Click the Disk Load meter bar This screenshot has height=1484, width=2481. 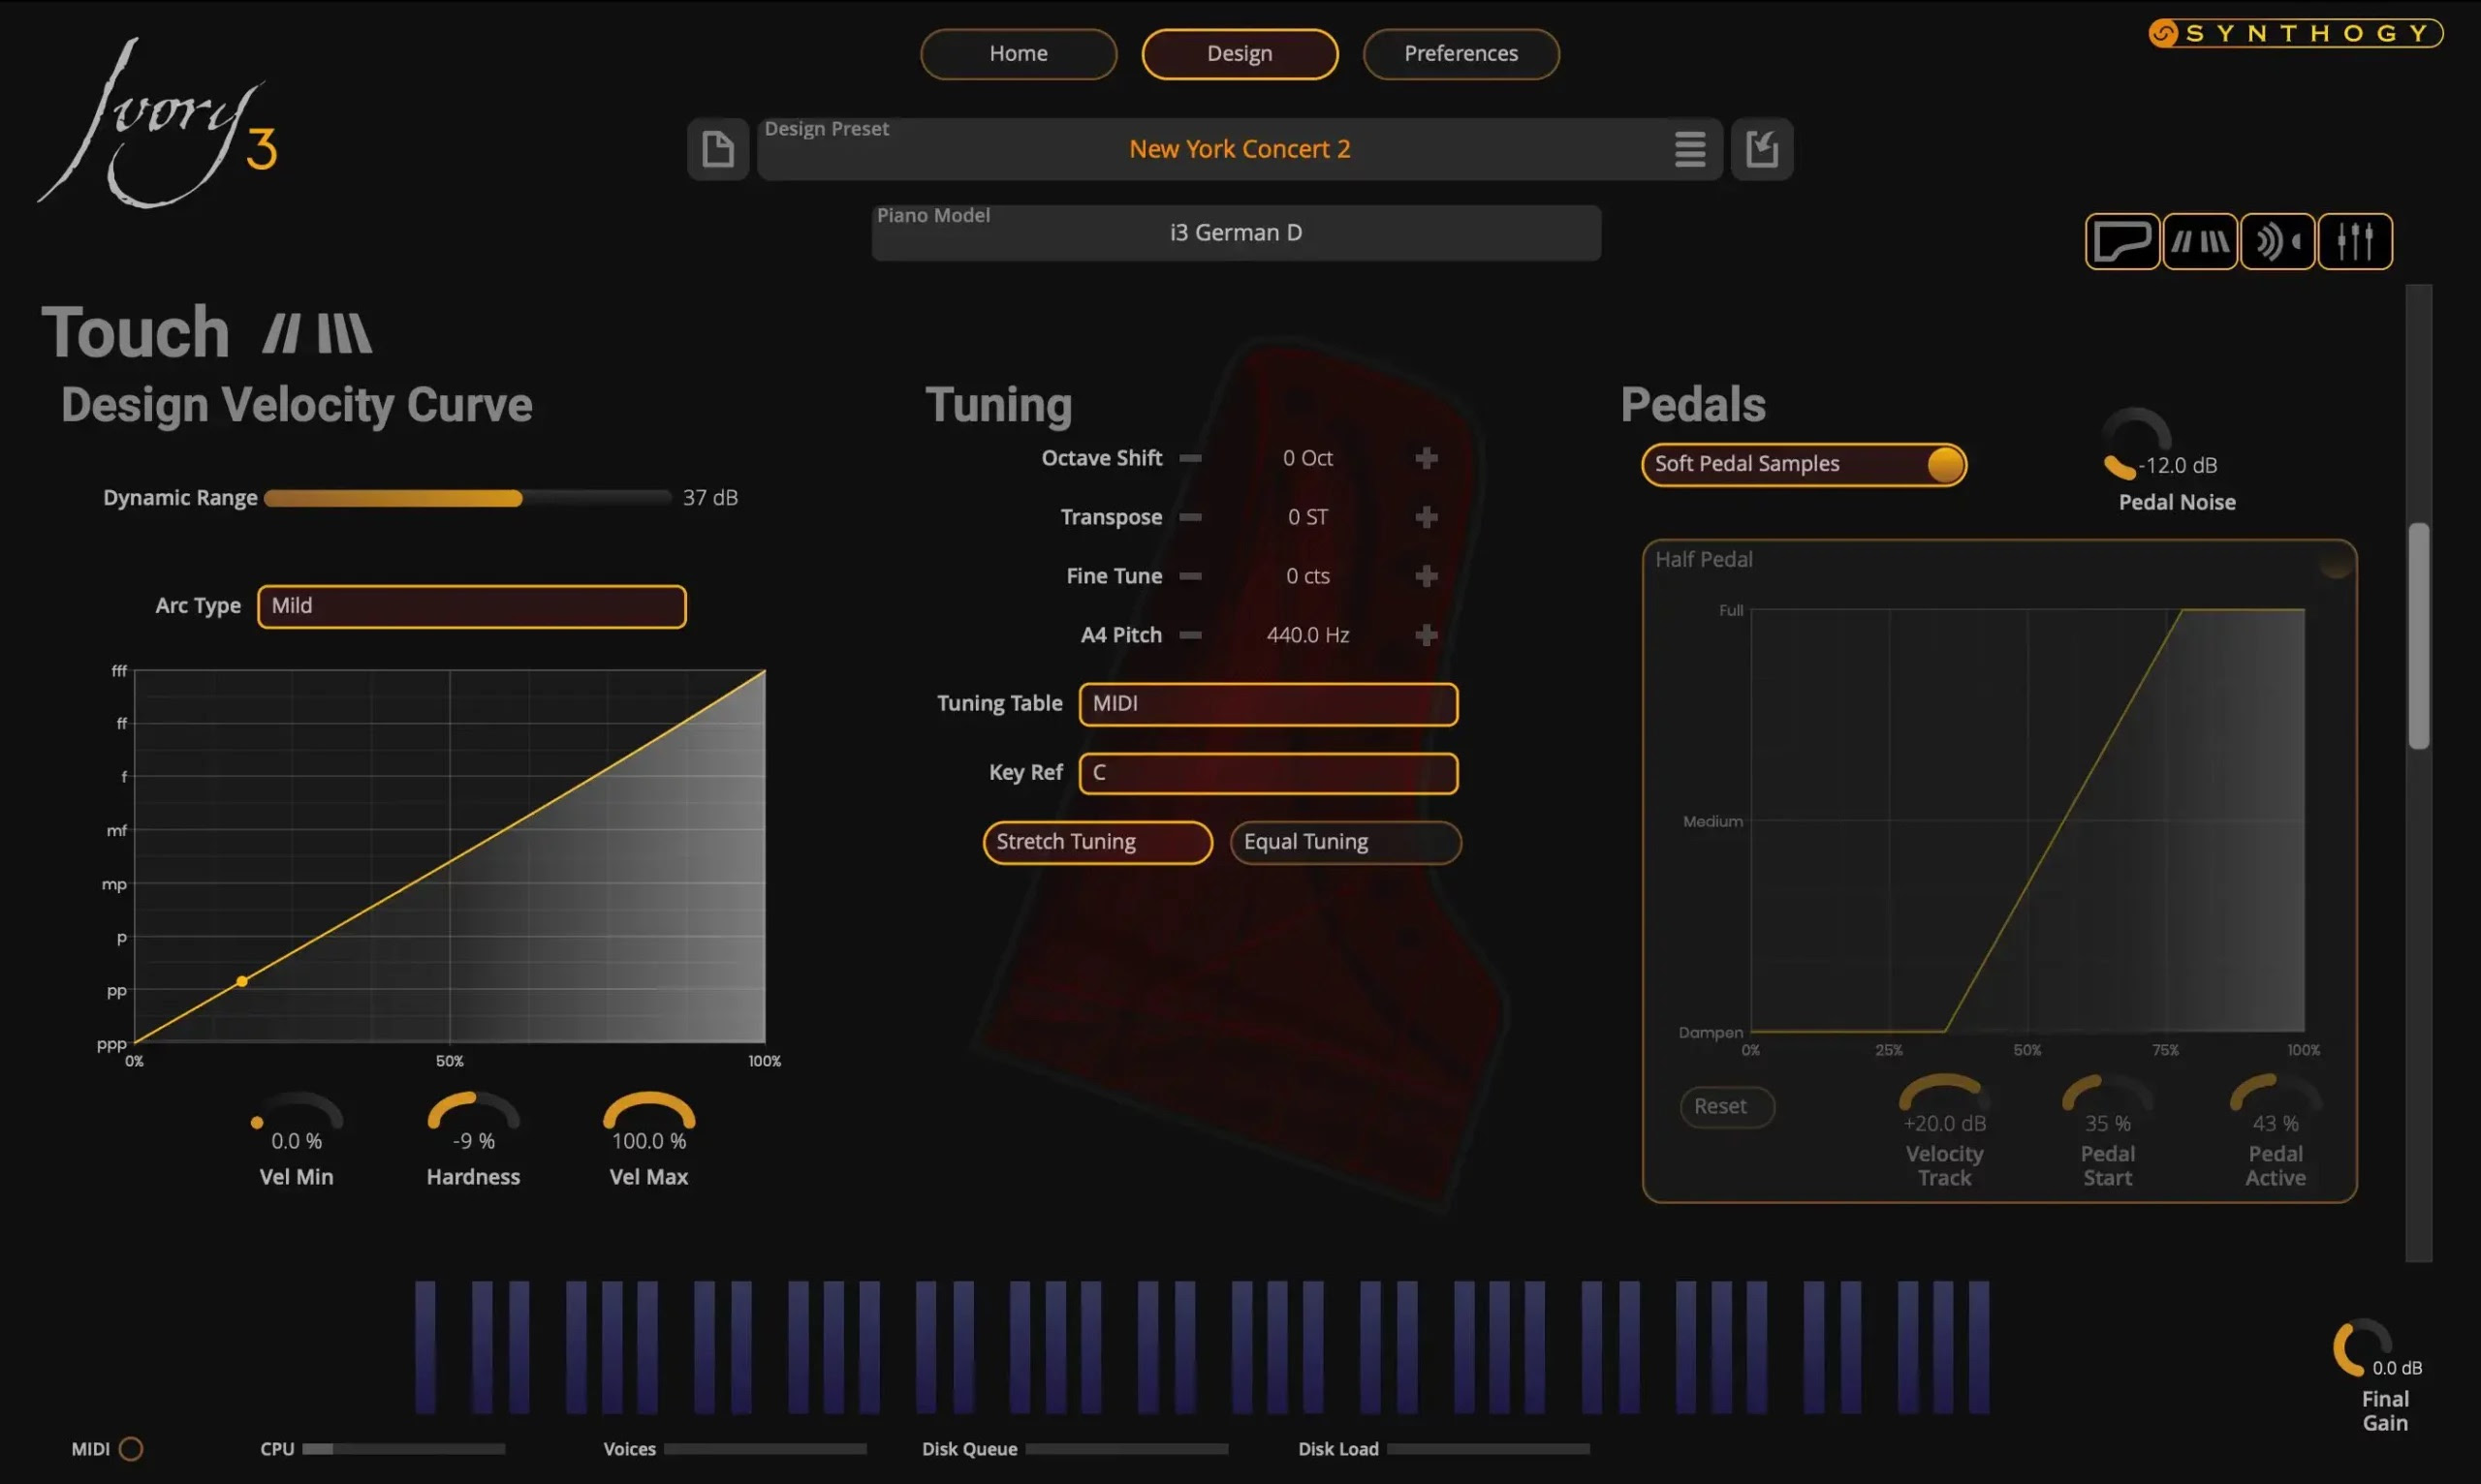coord(1488,1449)
